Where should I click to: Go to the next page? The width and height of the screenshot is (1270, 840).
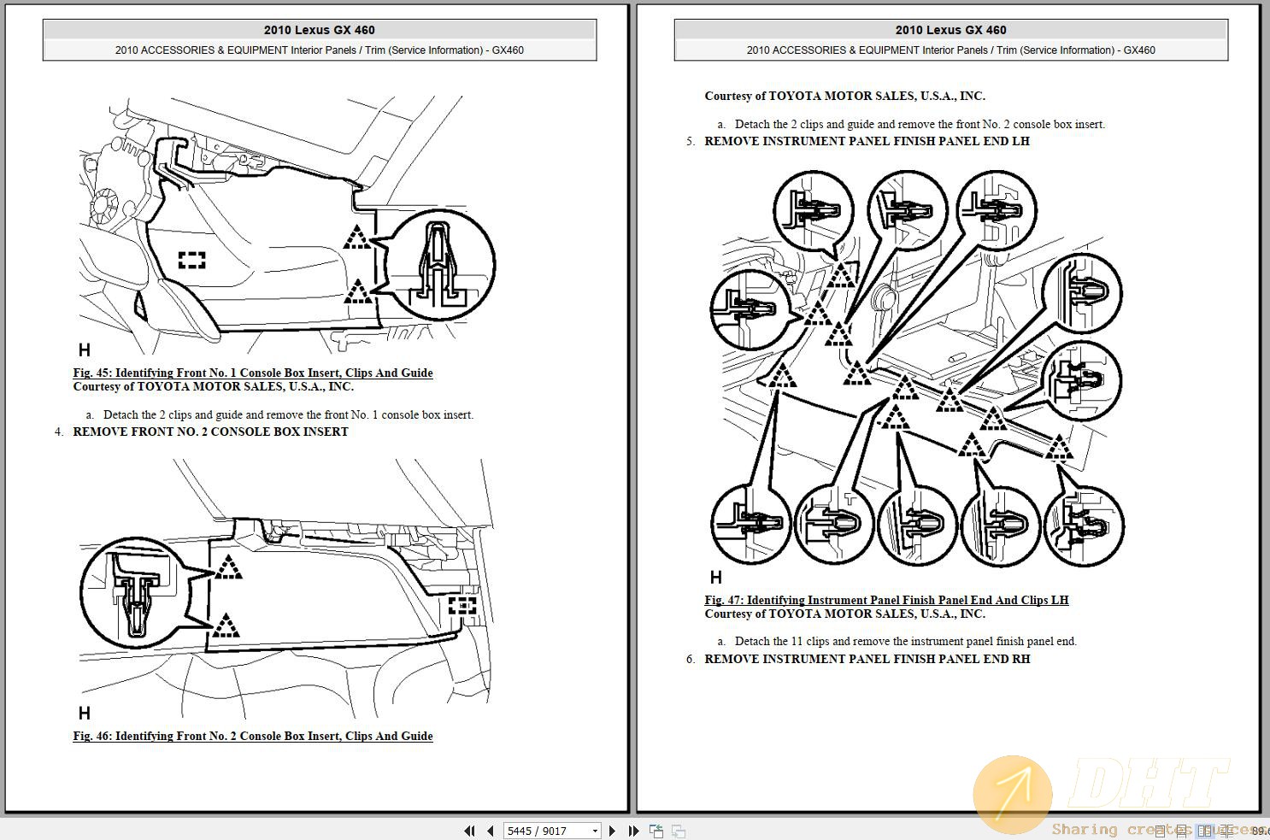(x=612, y=831)
